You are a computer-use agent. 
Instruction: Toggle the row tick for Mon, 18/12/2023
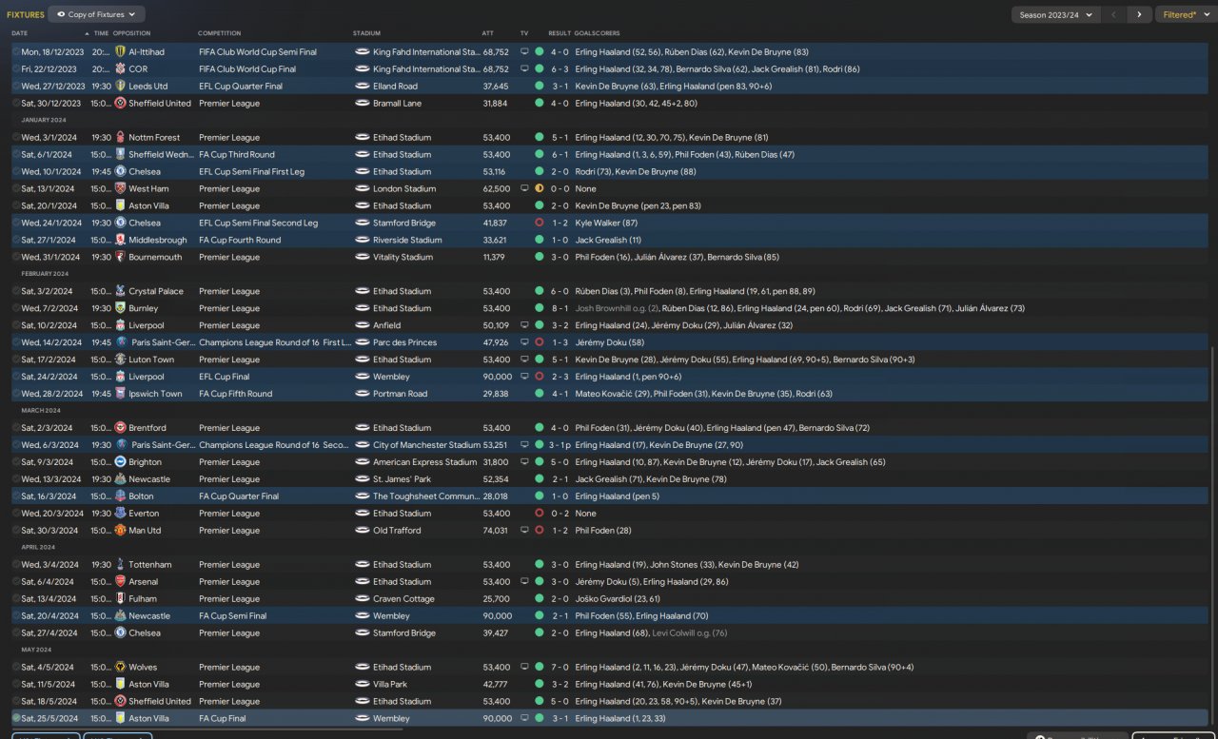coord(16,52)
